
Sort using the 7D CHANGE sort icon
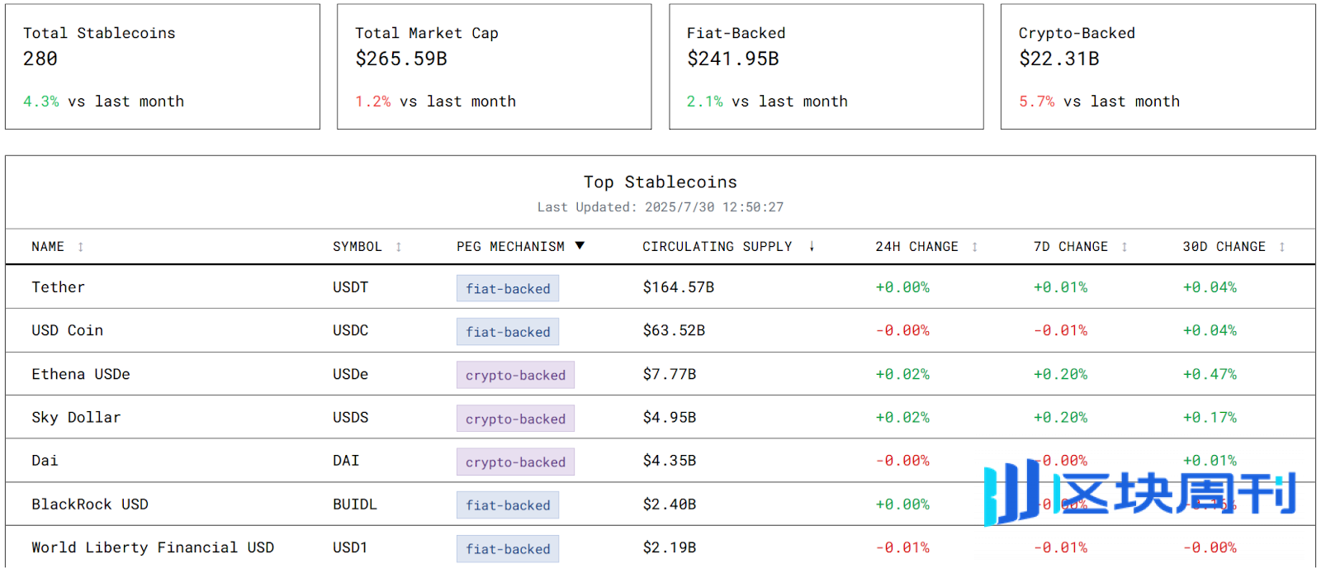(1125, 247)
